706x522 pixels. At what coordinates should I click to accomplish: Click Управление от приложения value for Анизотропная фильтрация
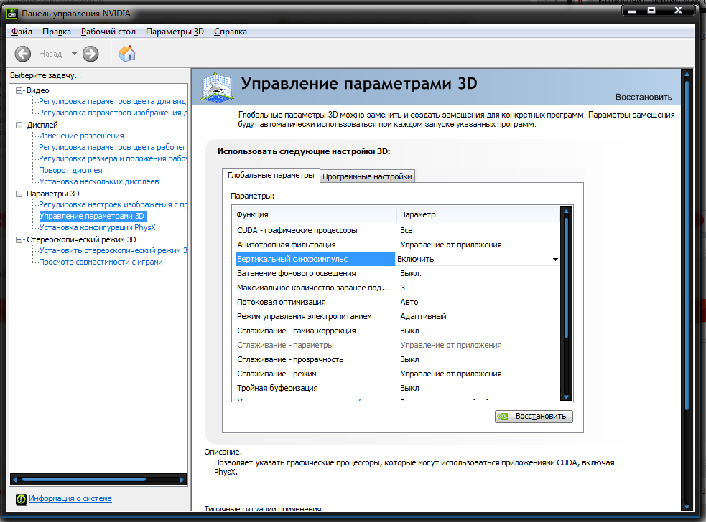click(x=451, y=245)
